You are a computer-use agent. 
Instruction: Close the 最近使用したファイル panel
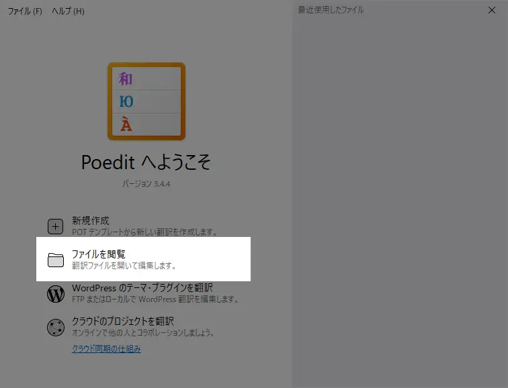(x=492, y=10)
